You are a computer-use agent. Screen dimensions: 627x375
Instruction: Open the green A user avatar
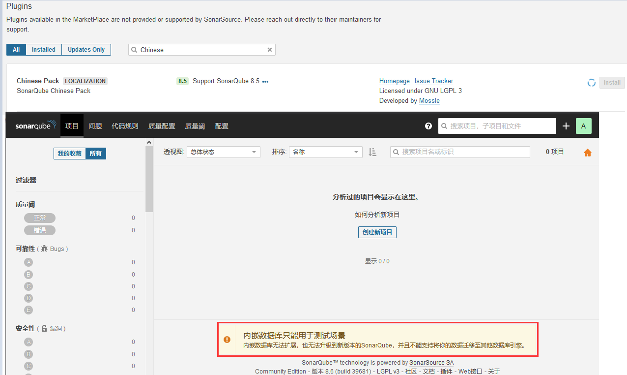pos(583,126)
